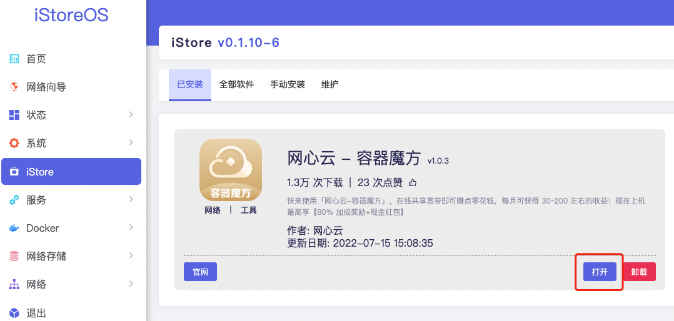674x321 pixels.
Task: Expand the 网络存储 menu chevron
Action: tap(131, 256)
